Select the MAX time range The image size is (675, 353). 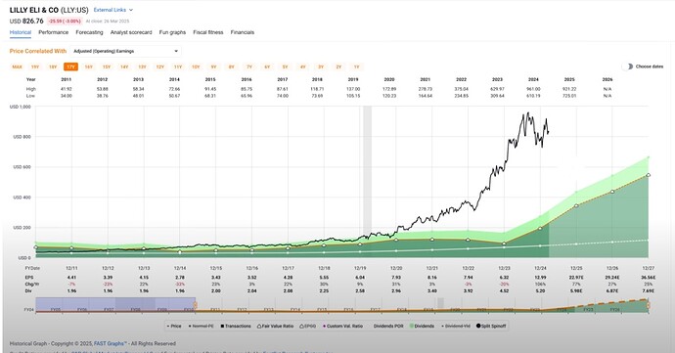click(18, 66)
